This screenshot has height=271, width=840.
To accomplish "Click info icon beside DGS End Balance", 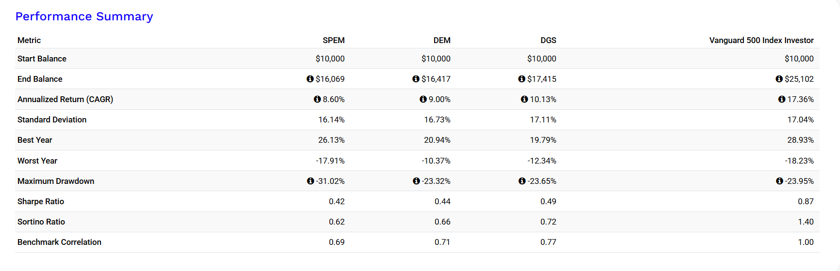I will point(521,79).
